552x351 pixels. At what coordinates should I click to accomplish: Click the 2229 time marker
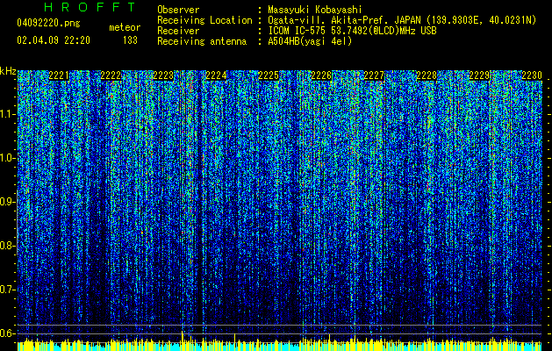[x=479, y=75]
